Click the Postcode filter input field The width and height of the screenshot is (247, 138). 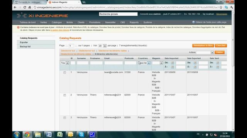pos(130,63)
